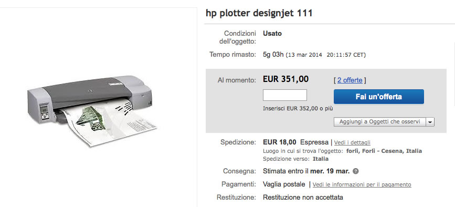Click the EUR 351,00 current price
The width and height of the screenshot is (455, 207).
point(286,79)
